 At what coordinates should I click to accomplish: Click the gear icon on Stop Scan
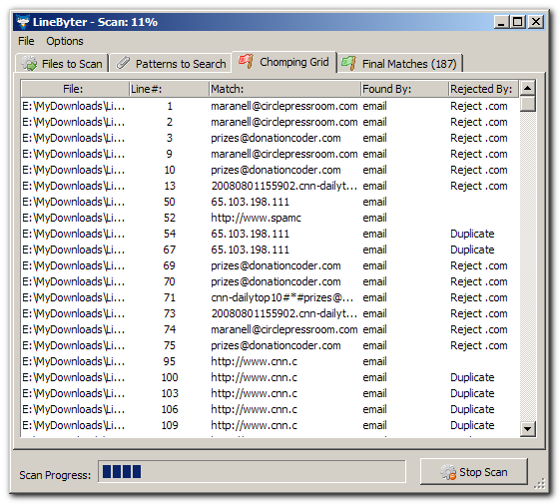(x=448, y=472)
